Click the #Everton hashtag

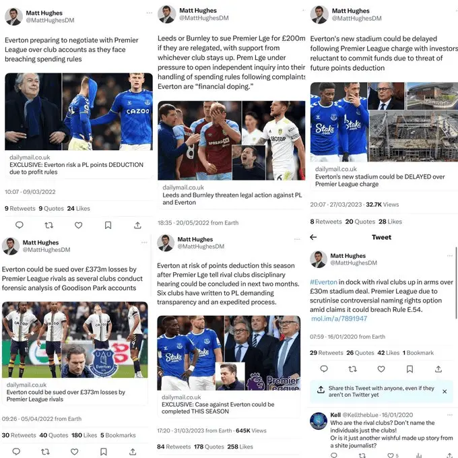(324, 282)
